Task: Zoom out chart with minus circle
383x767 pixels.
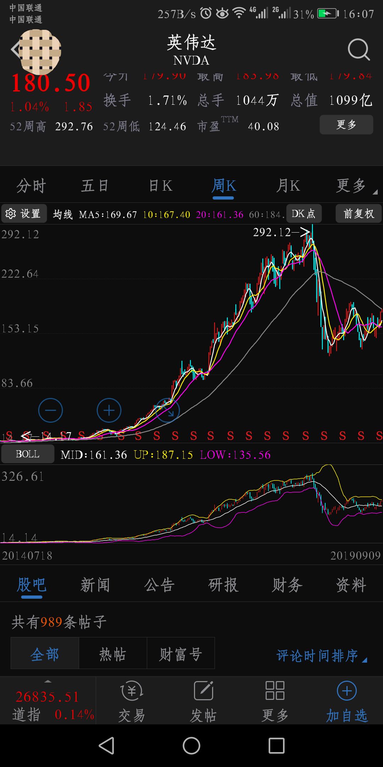Action: (x=50, y=410)
